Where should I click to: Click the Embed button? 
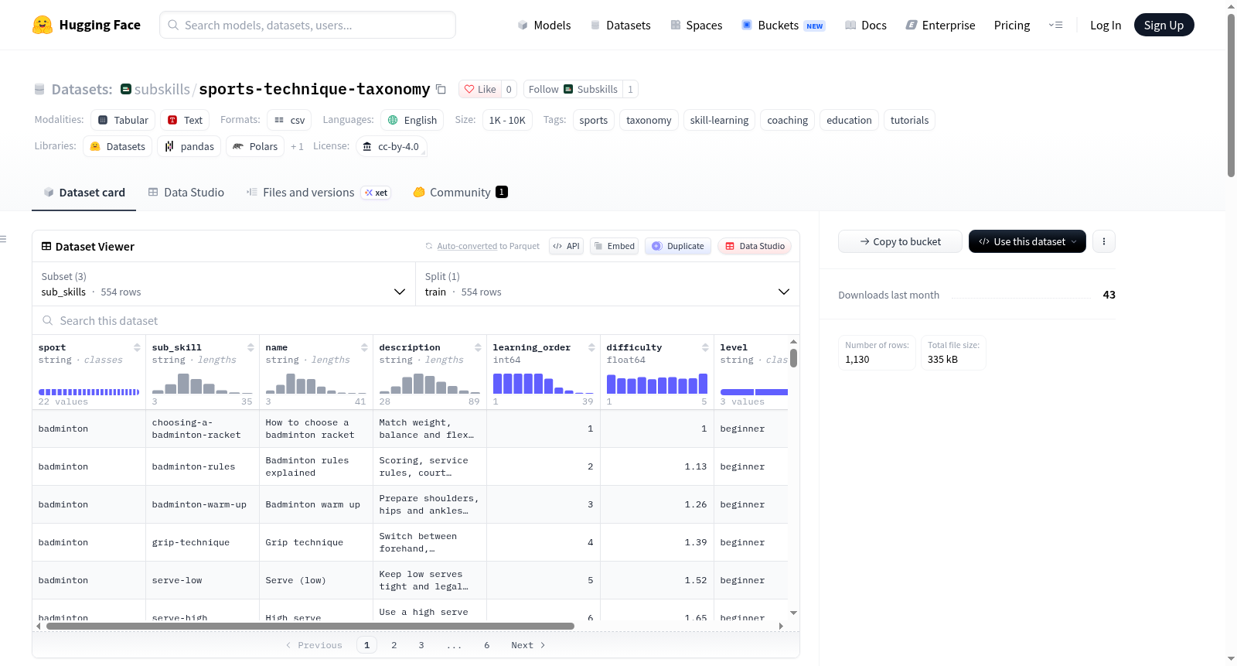(x=614, y=246)
